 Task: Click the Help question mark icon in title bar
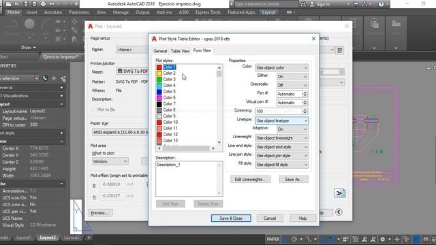coord(381,4)
